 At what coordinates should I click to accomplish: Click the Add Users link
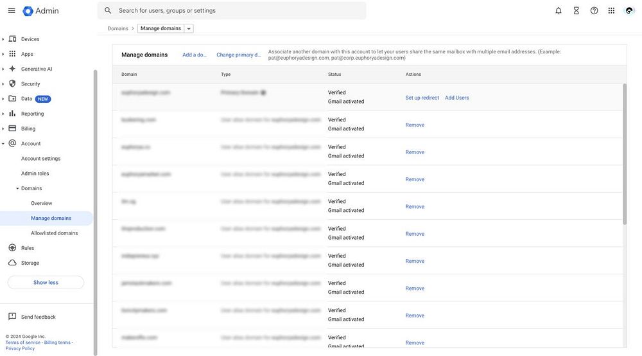coord(457,98)
